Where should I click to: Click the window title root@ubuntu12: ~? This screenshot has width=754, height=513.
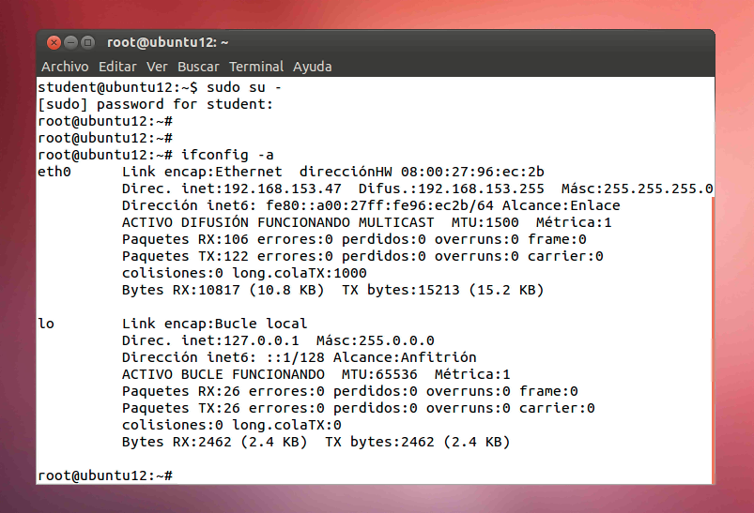click(168, 42)
